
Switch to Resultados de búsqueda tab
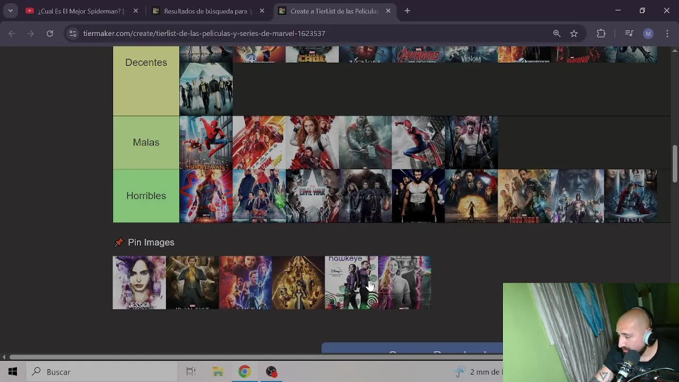point(208,11)
